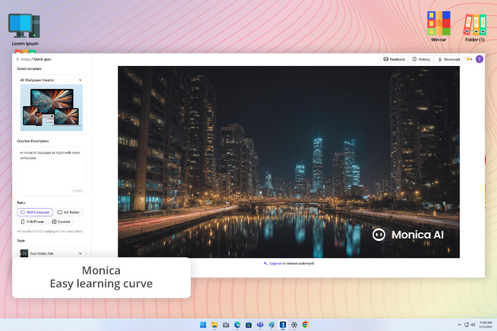Open Settings gear in the taskbar

[x=294, y=325]
